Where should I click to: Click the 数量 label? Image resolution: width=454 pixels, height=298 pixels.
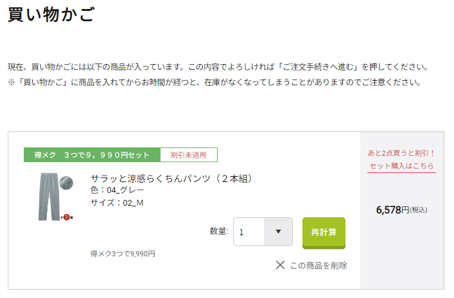click(219, 232)
